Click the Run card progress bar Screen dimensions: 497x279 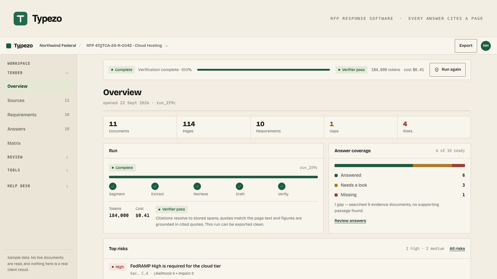click(x=213, y=177)
